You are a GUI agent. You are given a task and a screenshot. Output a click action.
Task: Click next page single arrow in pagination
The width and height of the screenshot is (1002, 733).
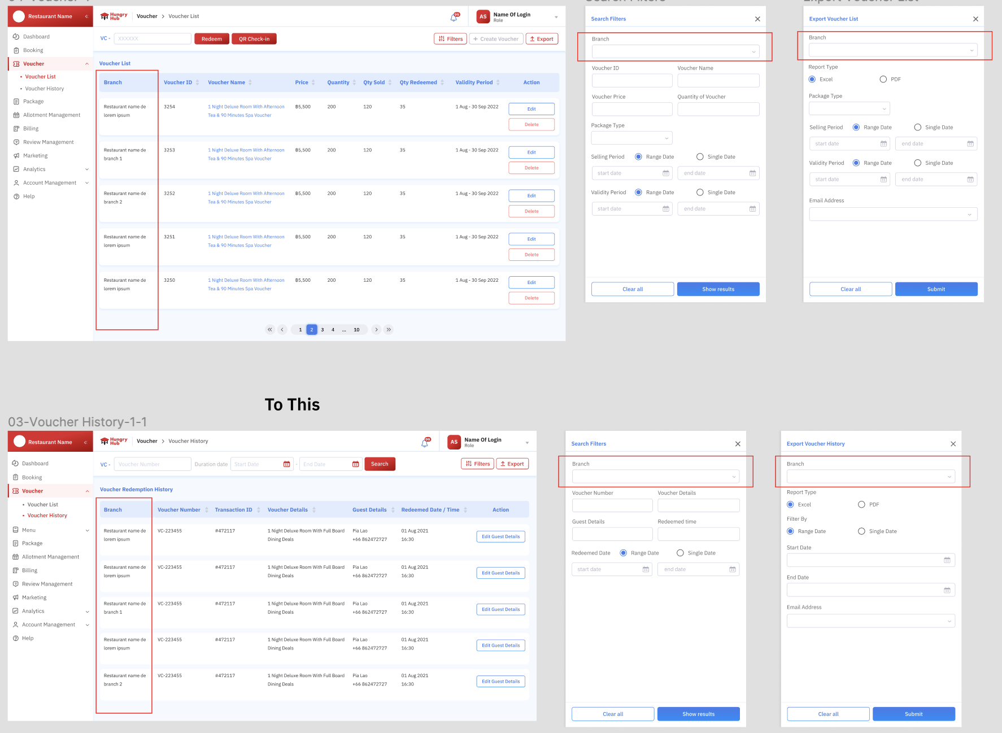click(376, 330)
